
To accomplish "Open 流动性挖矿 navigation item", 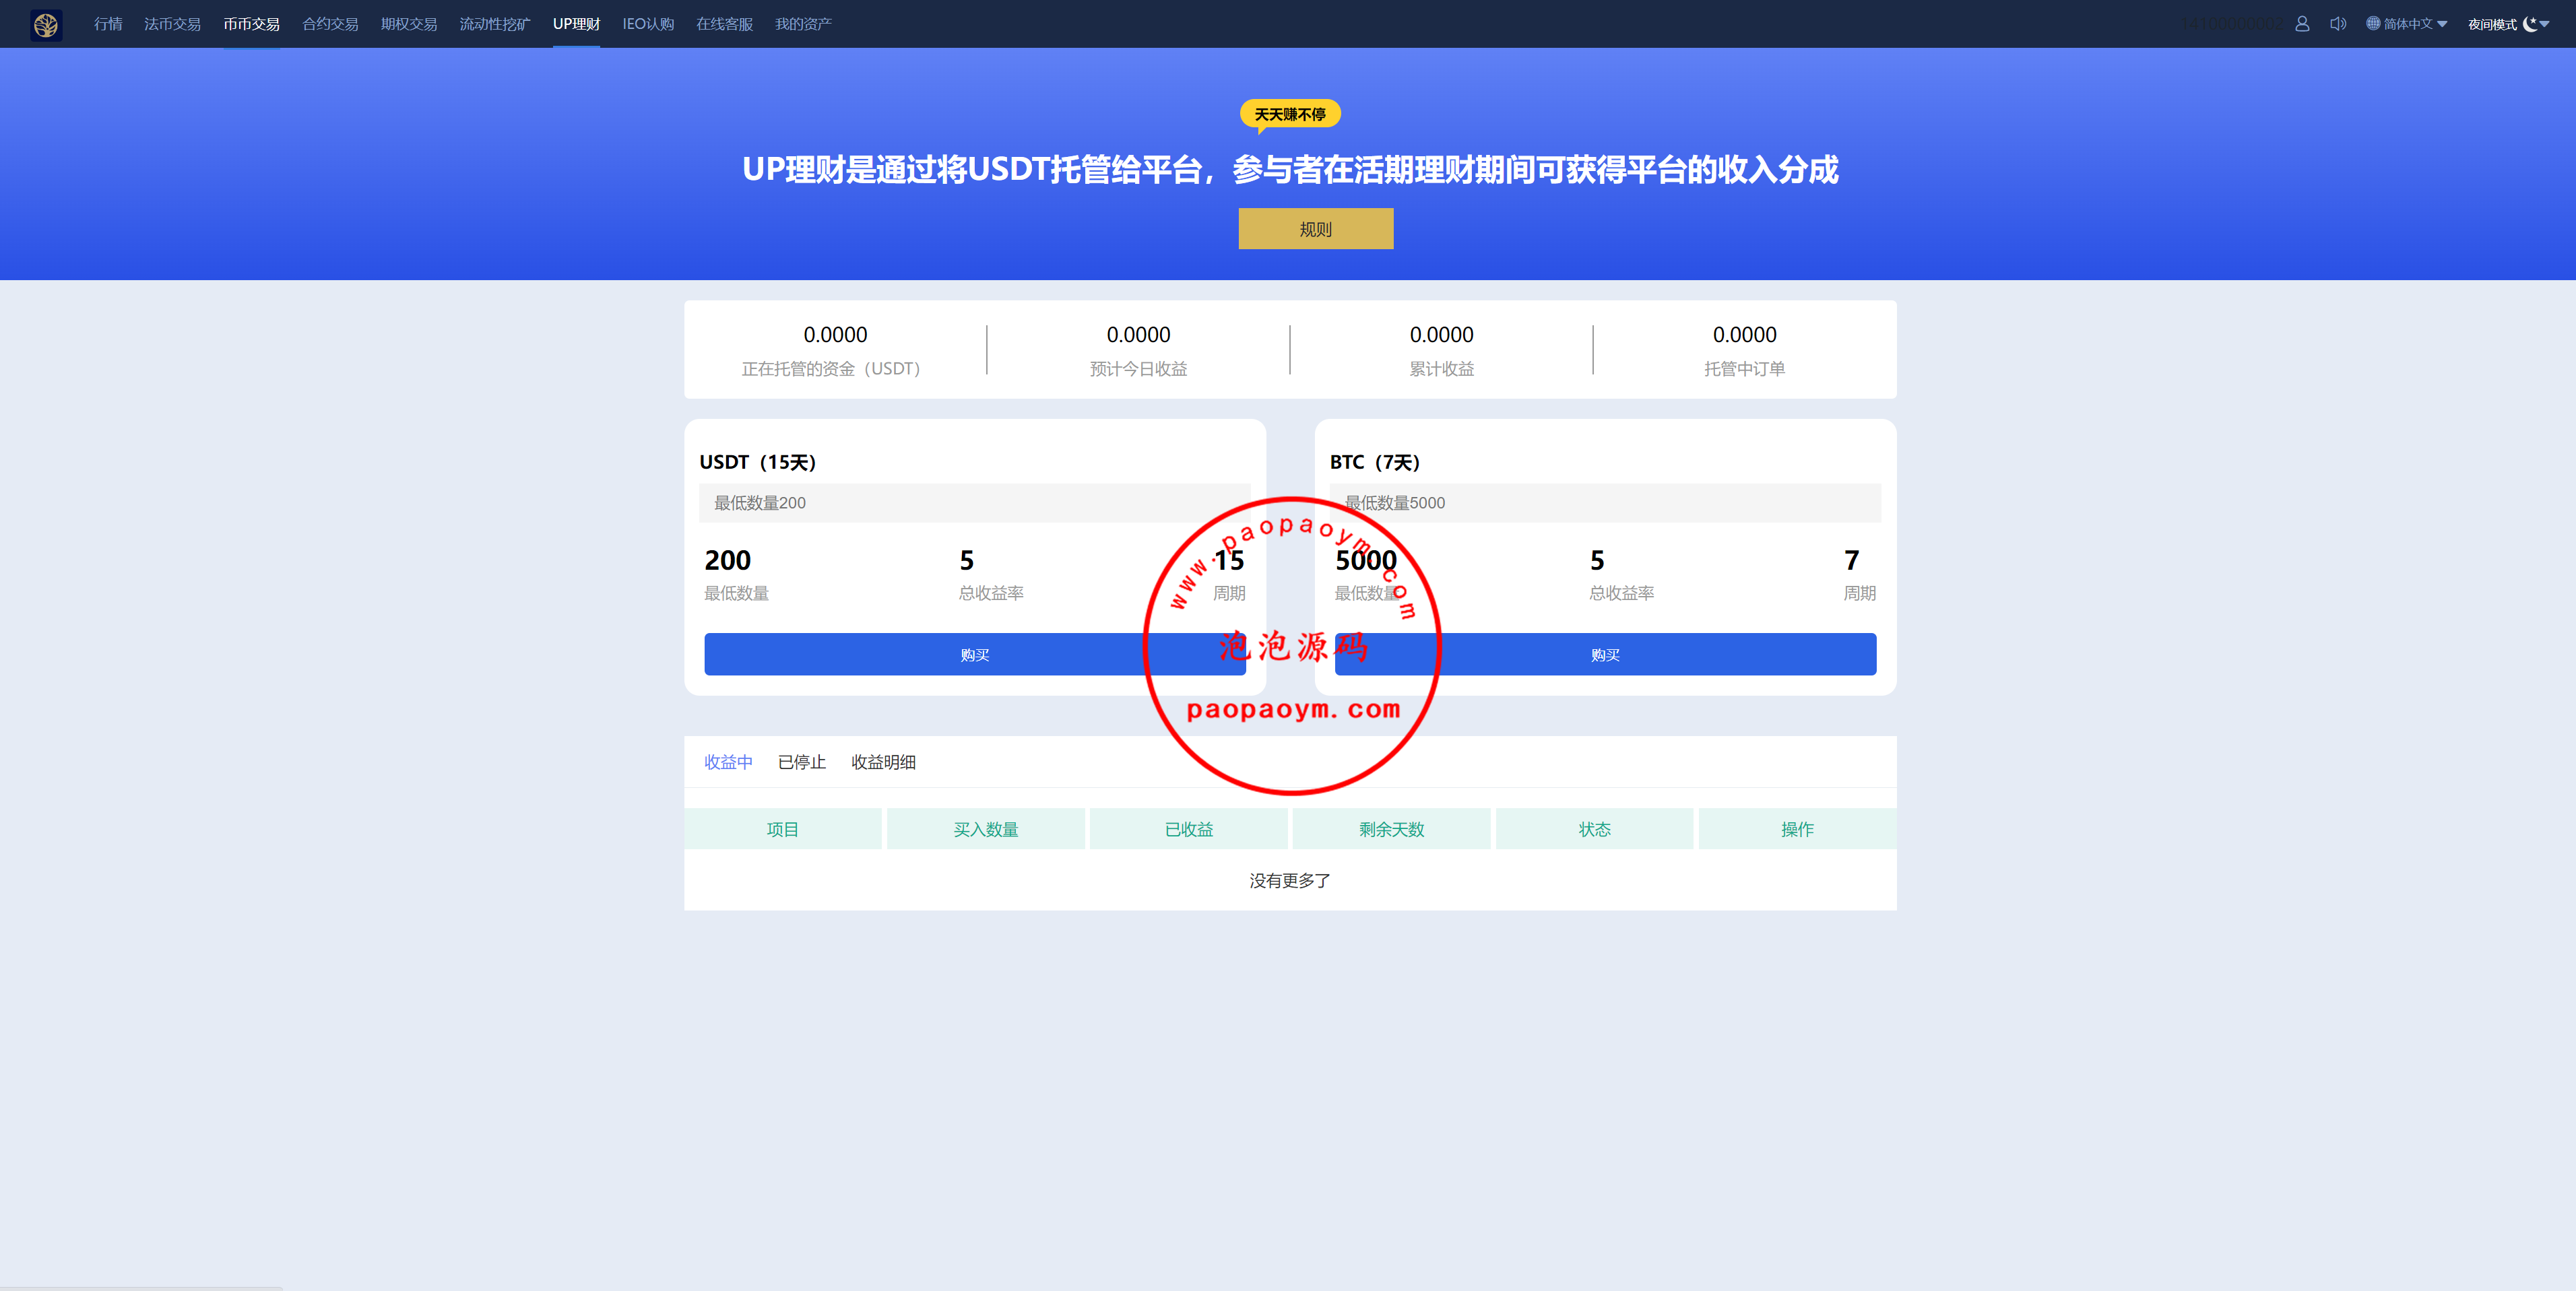I will tap(495, 24).
